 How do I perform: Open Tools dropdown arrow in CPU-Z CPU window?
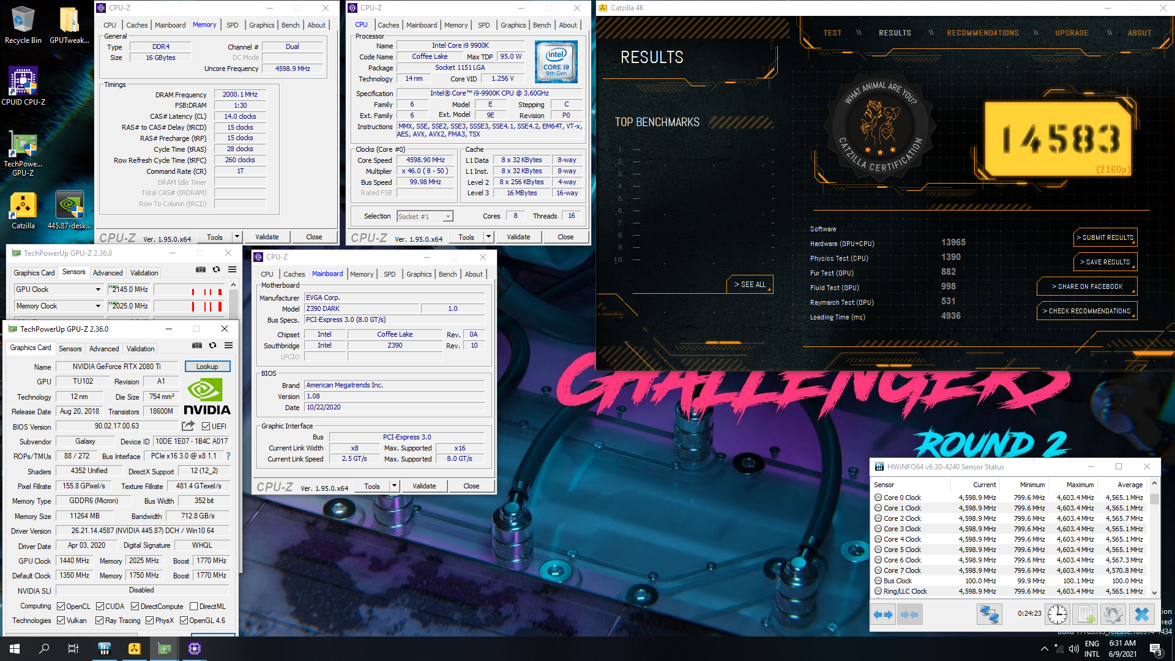[488, 237]
